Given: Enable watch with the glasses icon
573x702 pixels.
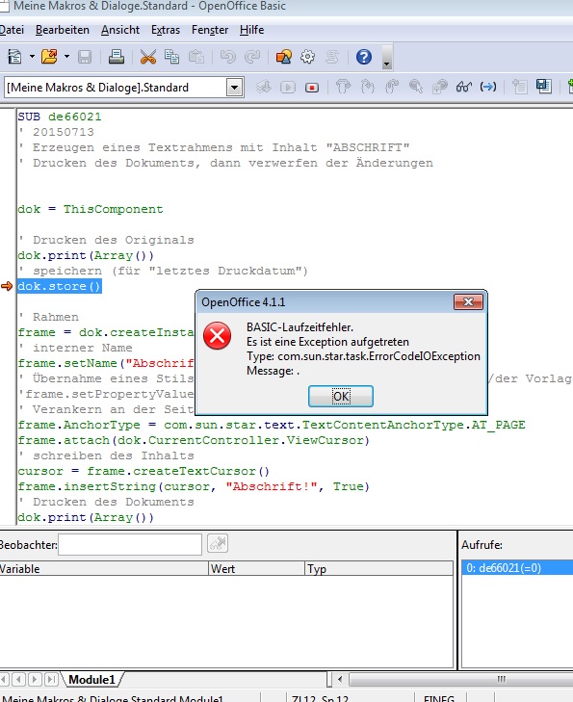Looking at the screenshot, I should (x=464, y=87).
